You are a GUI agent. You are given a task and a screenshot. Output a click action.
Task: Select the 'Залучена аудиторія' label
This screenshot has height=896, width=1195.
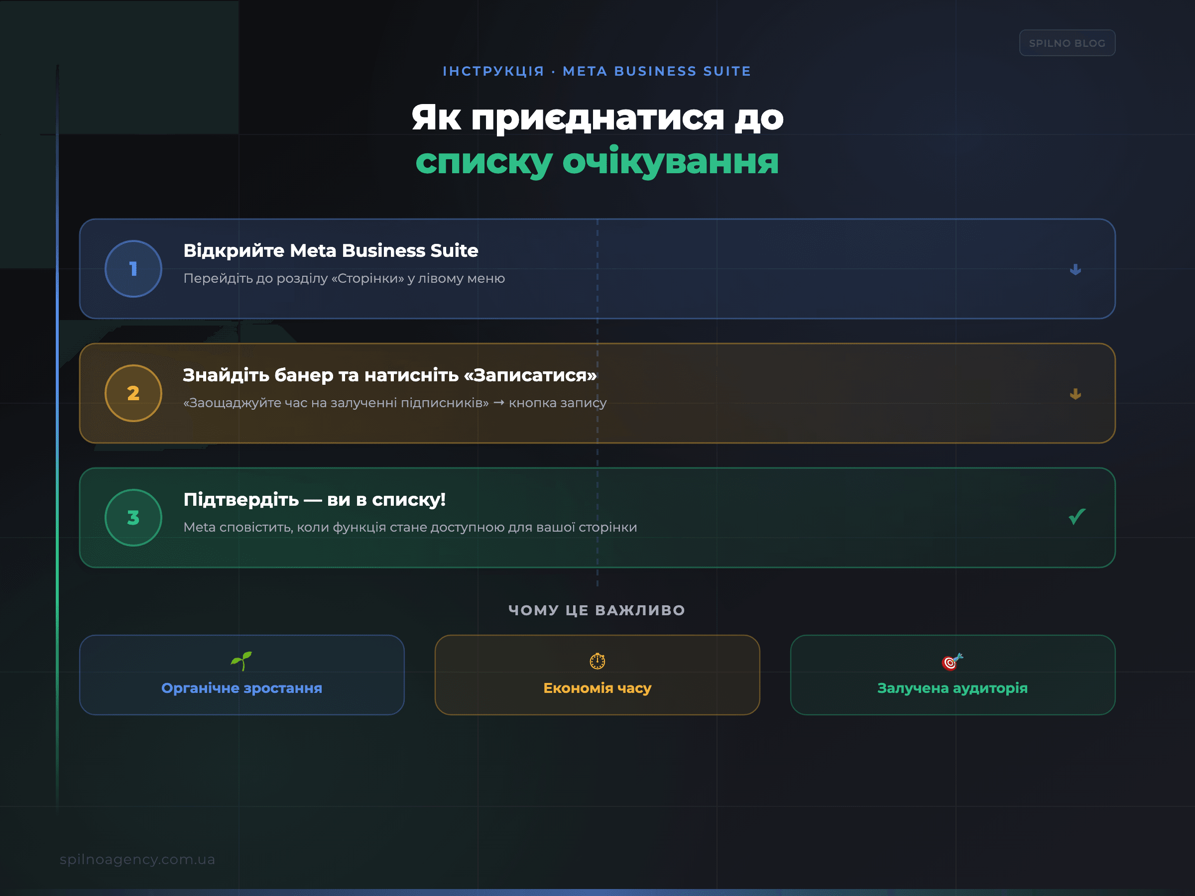click(953, 688)
